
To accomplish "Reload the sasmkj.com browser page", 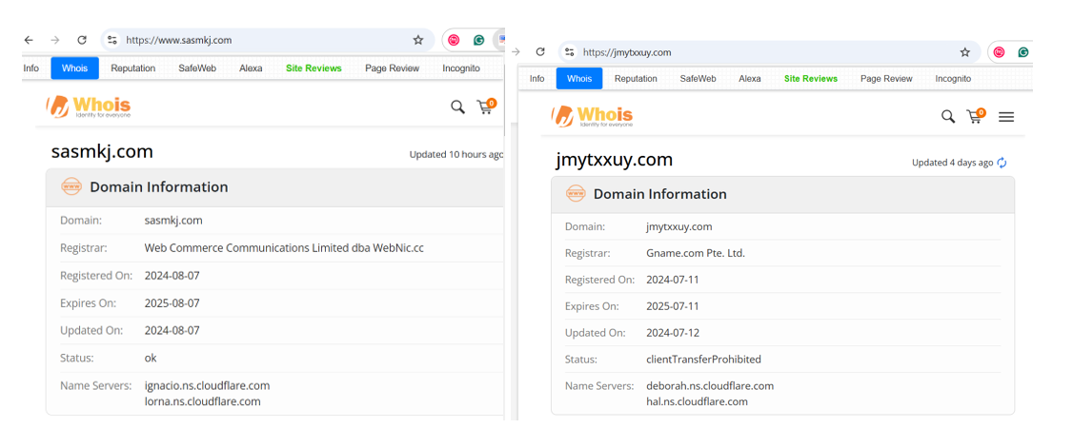I will 82,40.
